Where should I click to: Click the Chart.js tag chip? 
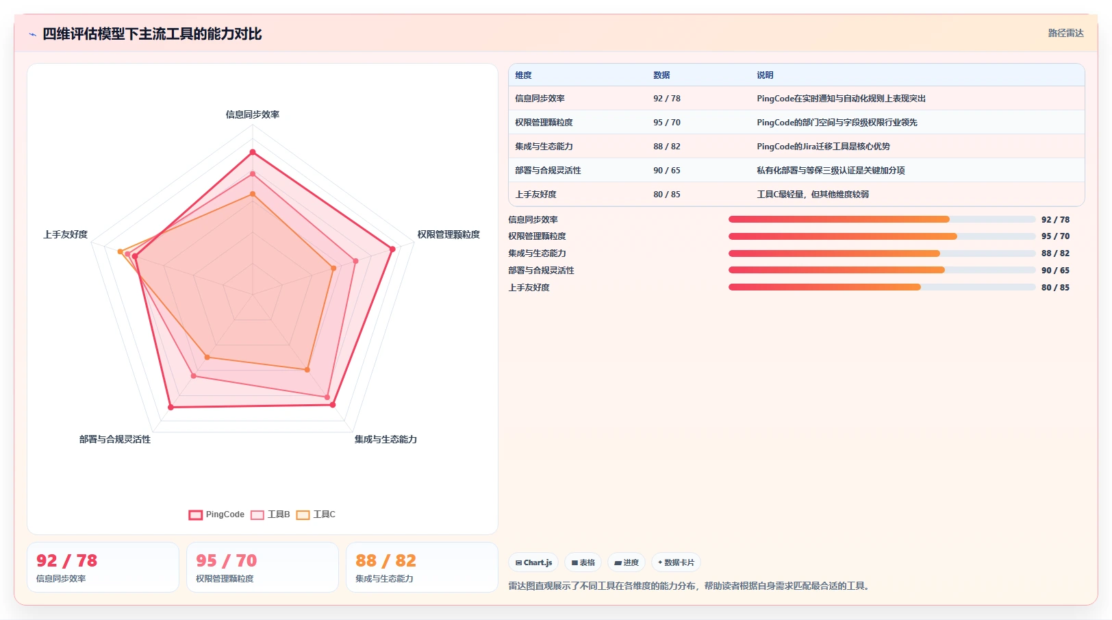pyautogui.click(x=533, y=562)
